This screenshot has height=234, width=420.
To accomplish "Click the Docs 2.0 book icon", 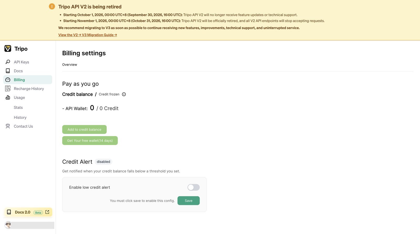I will coord(9,212).
